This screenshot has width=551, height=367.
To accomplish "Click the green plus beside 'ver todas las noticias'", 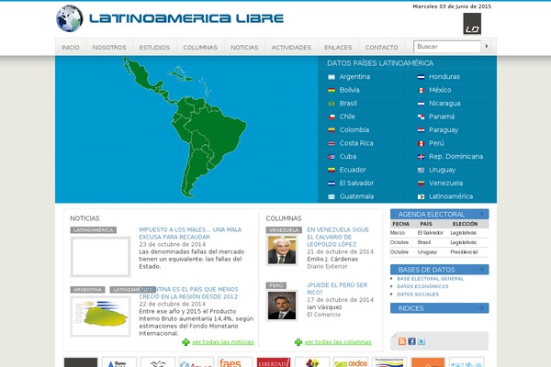I will (186, 342).
